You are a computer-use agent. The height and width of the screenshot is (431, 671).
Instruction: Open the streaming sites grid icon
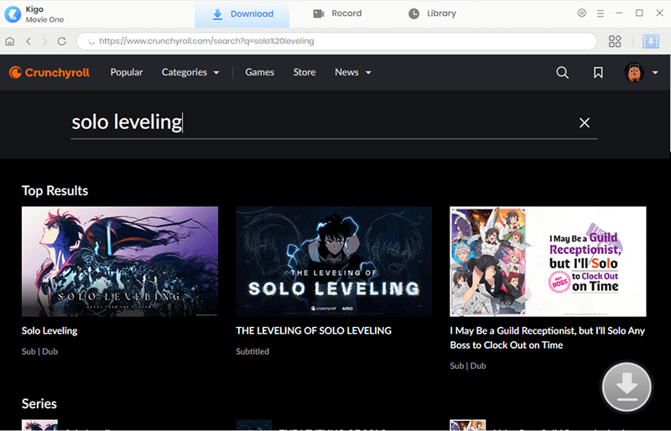[615, 41]
